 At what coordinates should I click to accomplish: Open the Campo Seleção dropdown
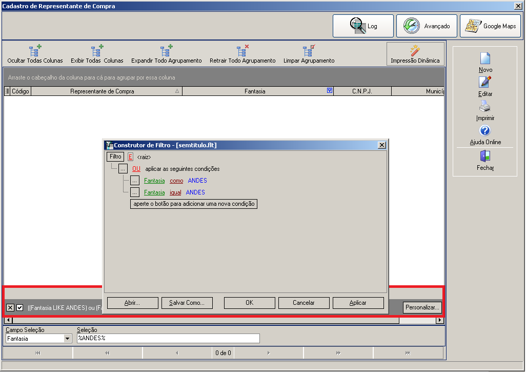68,339
